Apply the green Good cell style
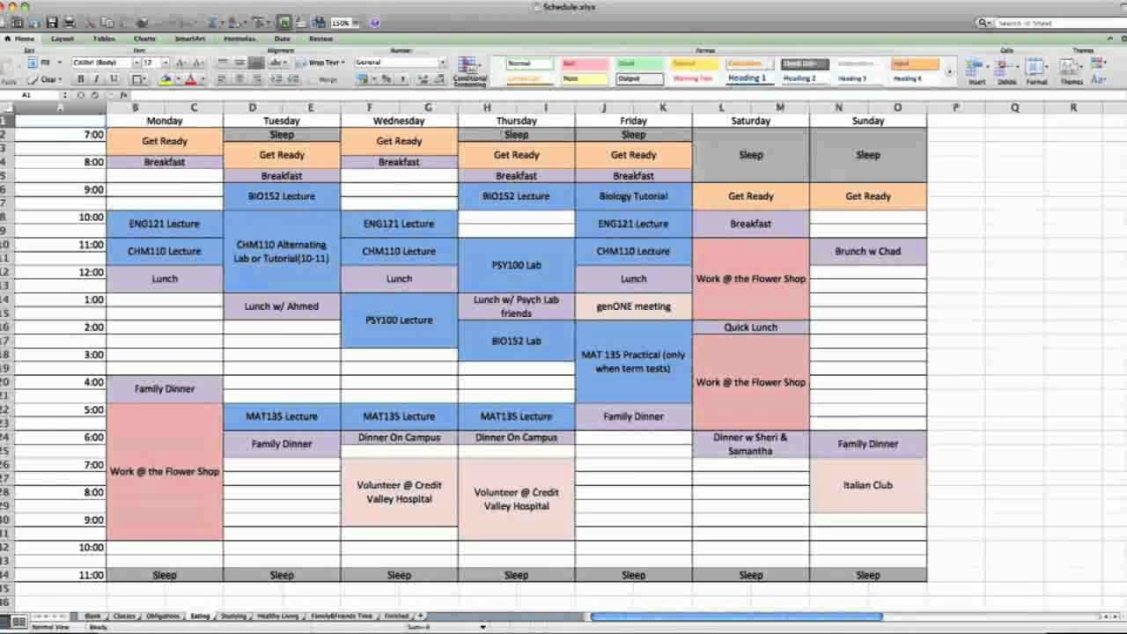This screenshot has width=1127, height=634. coord(639,63)
